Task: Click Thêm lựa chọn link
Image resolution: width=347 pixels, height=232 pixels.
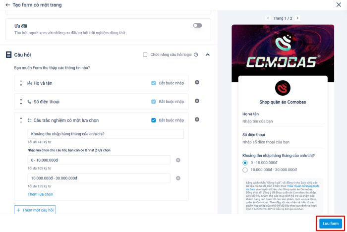Action: [40, 194]
